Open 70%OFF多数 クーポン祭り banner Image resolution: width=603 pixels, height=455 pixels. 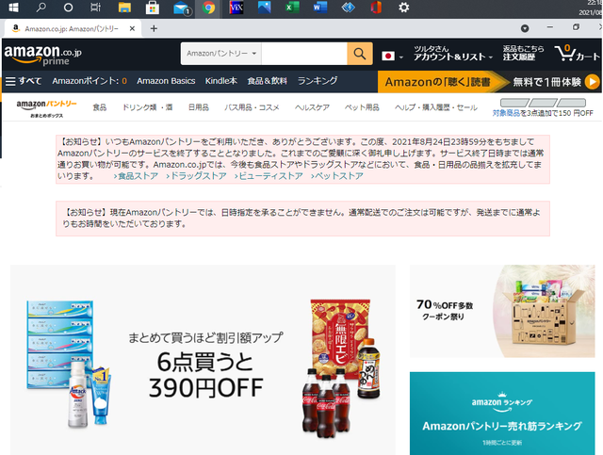point(502,311)
